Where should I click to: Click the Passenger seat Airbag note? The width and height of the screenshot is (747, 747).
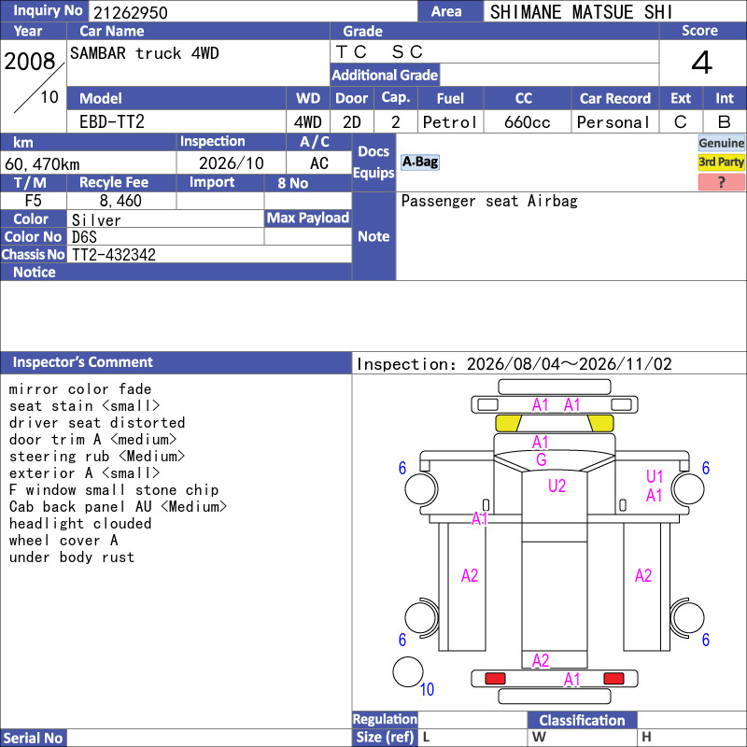(489, 201)
